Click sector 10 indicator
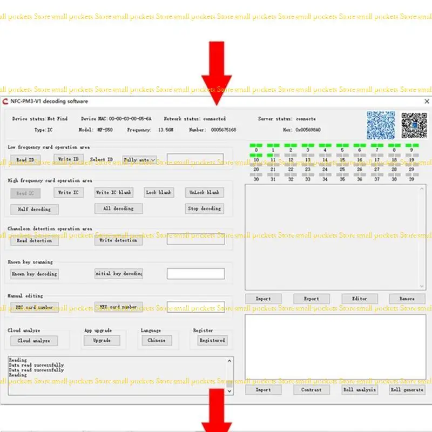Viewport: 432px width, 432px height. (x=256, y=155)
